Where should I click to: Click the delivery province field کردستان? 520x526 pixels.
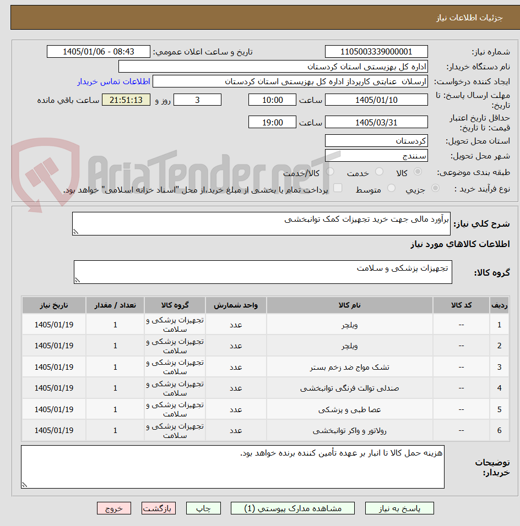coord(376,140)
